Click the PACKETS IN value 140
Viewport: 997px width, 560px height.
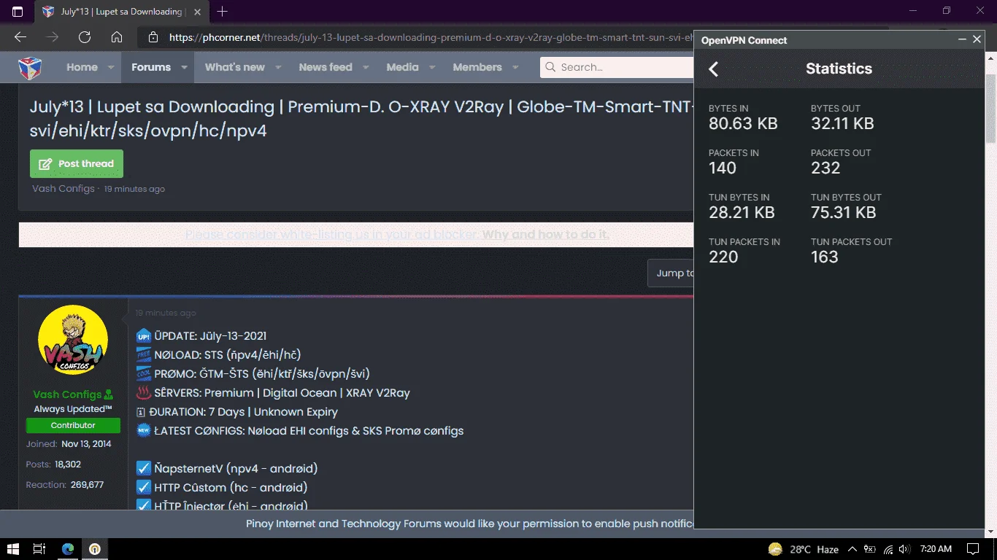pyautogui.click(x=723, y=168)
